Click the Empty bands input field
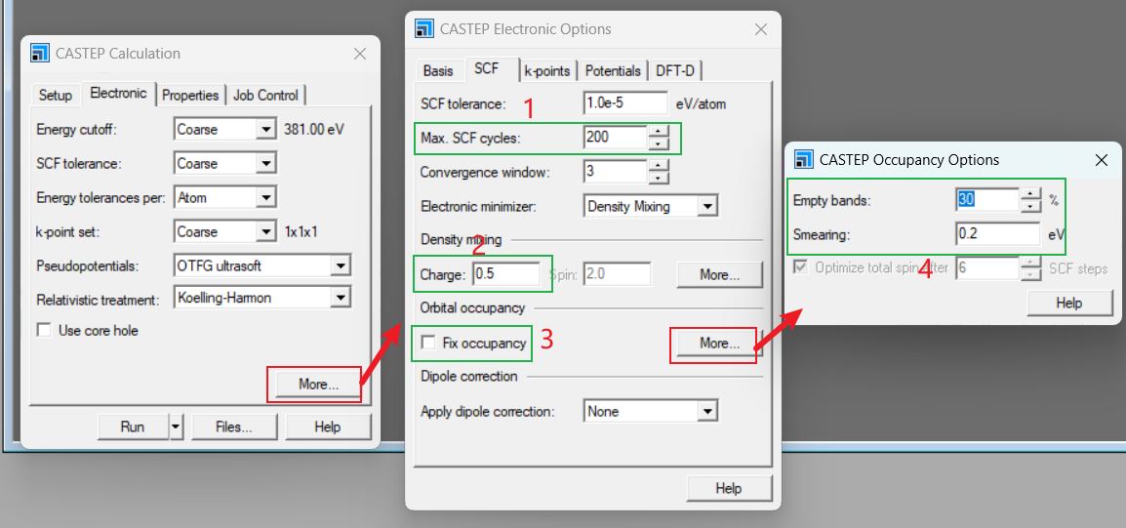This screenshot has height=528, width=1126. coord(987,200)
